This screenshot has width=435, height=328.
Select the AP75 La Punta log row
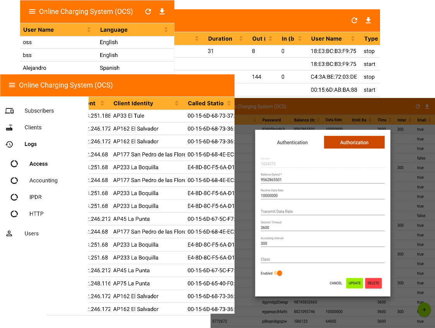(x=161, y=283)
